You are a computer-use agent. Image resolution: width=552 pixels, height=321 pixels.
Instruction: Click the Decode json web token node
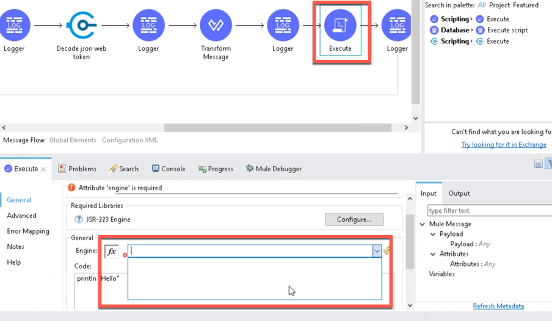(x=81, y=26)
